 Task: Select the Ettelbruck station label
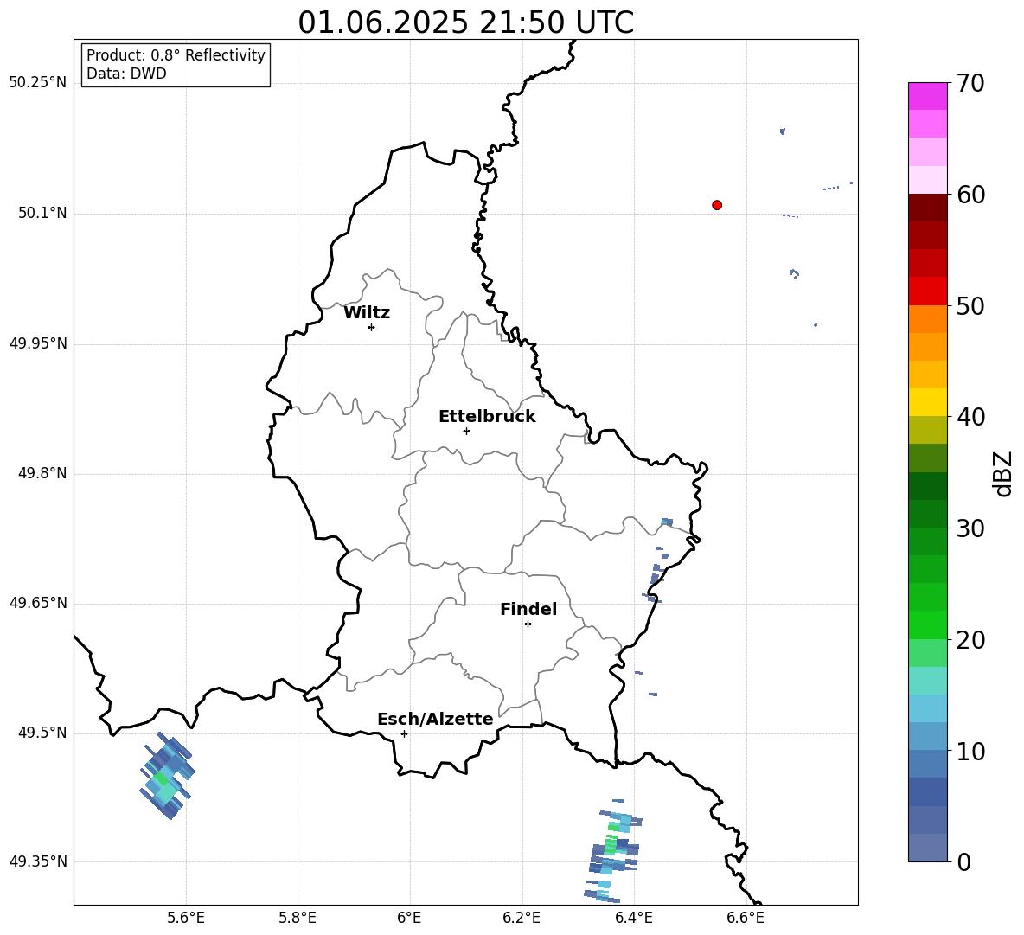tap(487, 417)
